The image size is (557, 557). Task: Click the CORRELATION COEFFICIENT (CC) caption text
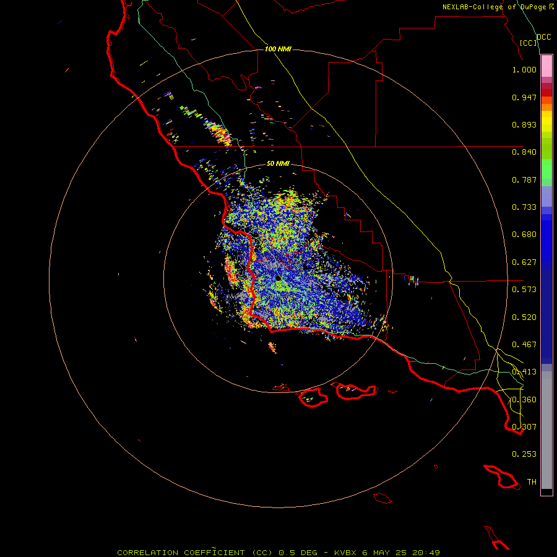click(194, 553)
